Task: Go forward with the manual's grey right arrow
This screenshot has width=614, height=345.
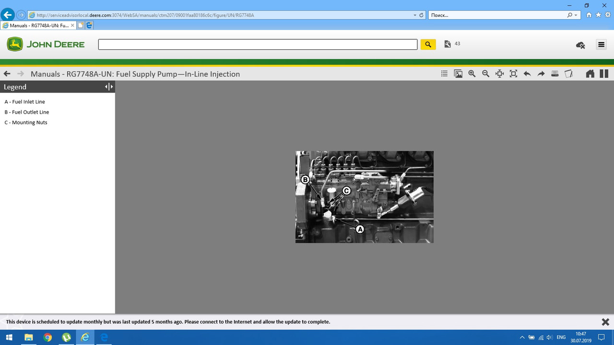Action: [20, 74]
